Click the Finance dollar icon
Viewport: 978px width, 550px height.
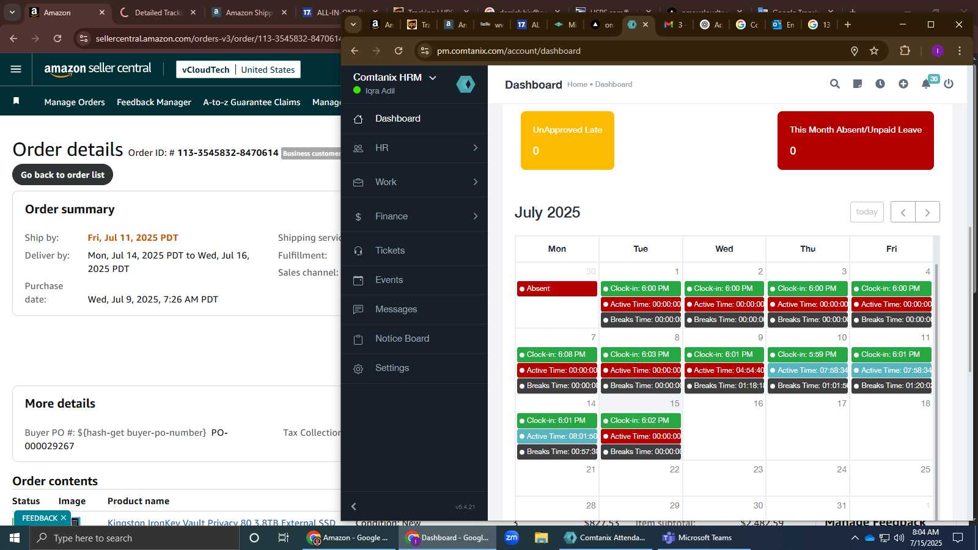tap(358, 217)
